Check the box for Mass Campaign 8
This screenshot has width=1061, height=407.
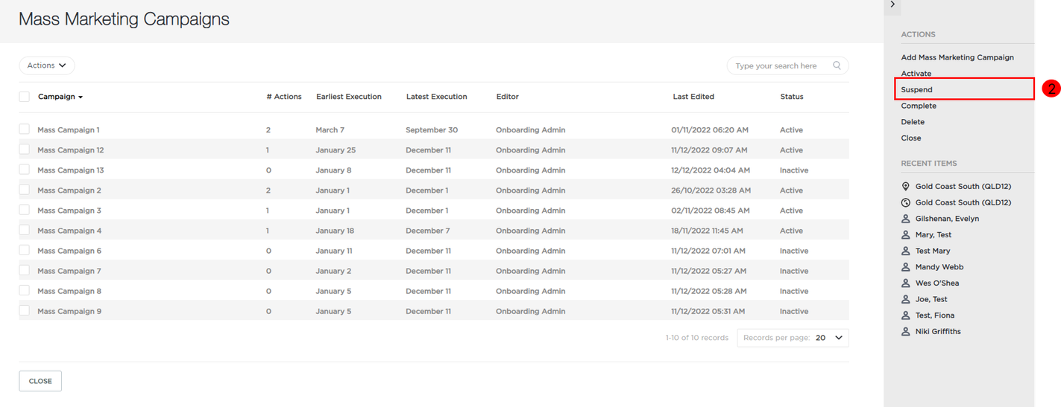coord(25,290)
